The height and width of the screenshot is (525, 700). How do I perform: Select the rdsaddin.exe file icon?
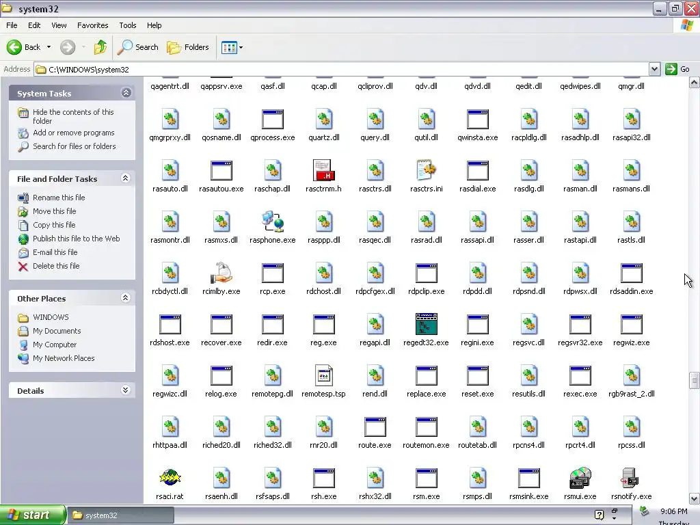tap(631, 273)
